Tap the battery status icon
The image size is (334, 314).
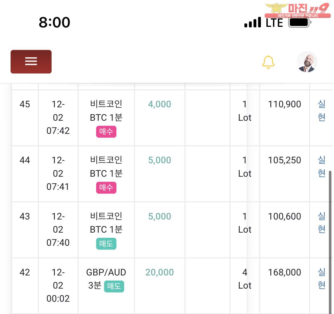[x=299, y=22]
